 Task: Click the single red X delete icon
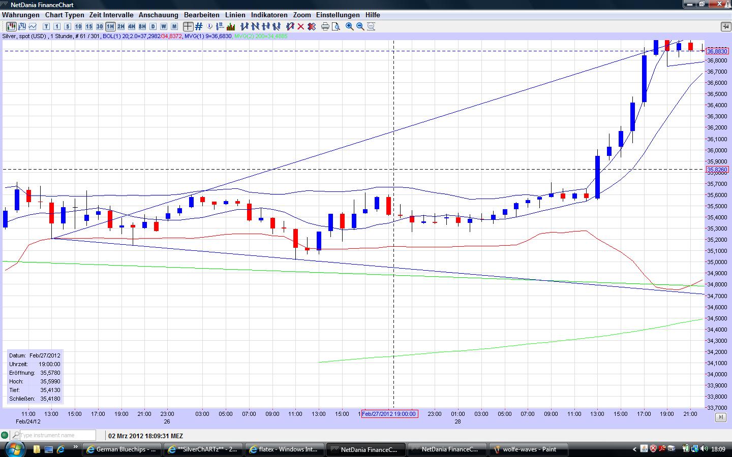click(x=301, y=26)
